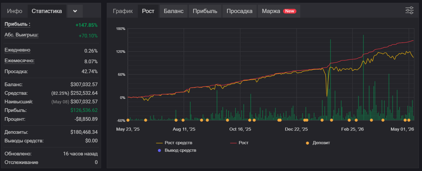Click the Депозиты: statistics label

coord(16,132)
